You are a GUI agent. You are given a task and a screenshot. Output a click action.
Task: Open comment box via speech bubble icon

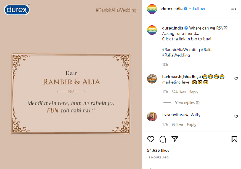163,139
